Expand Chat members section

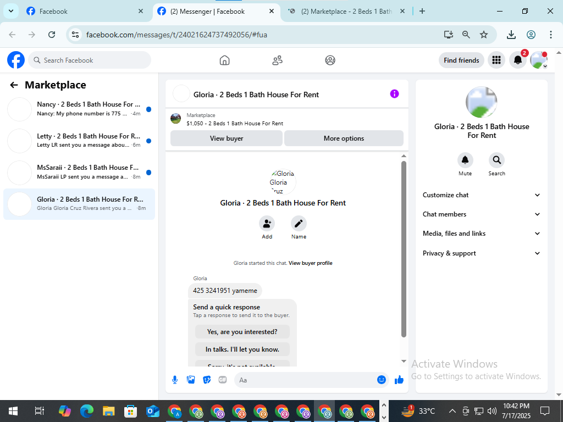tap(481, 214)
